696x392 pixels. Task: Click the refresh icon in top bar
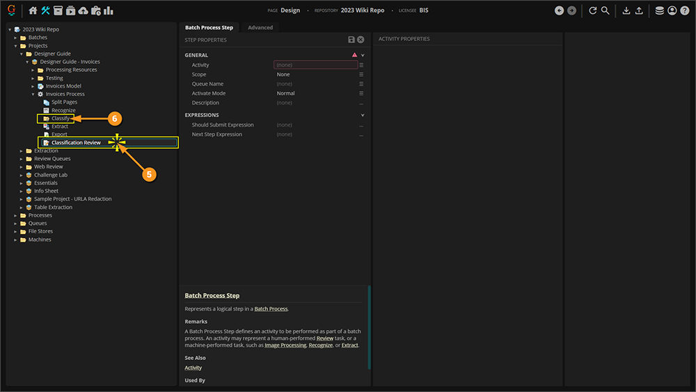(x=592, y=10)
